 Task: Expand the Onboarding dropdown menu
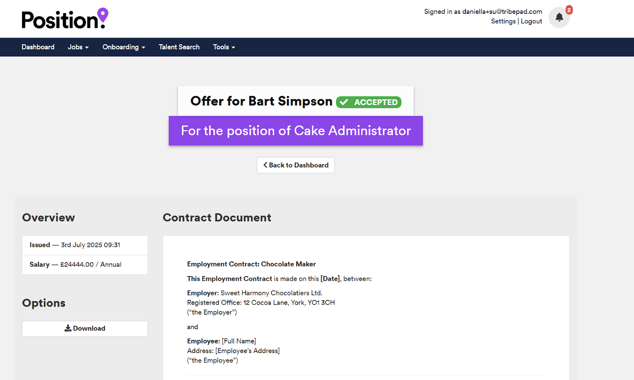click(x=124, y=47)
